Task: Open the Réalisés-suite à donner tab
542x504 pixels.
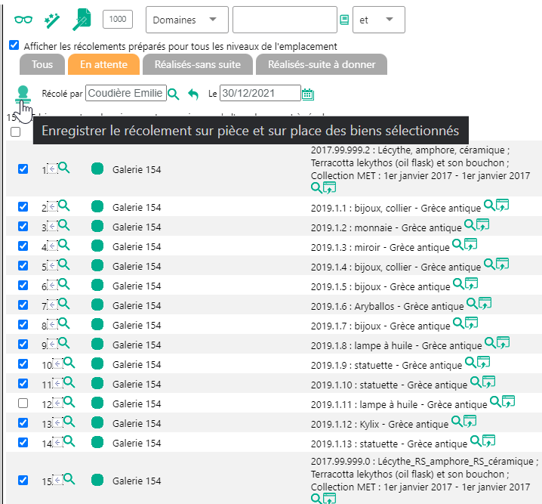Action: click(322, 64)
